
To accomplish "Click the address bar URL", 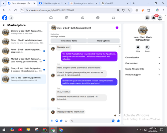I will click(50, 10).
